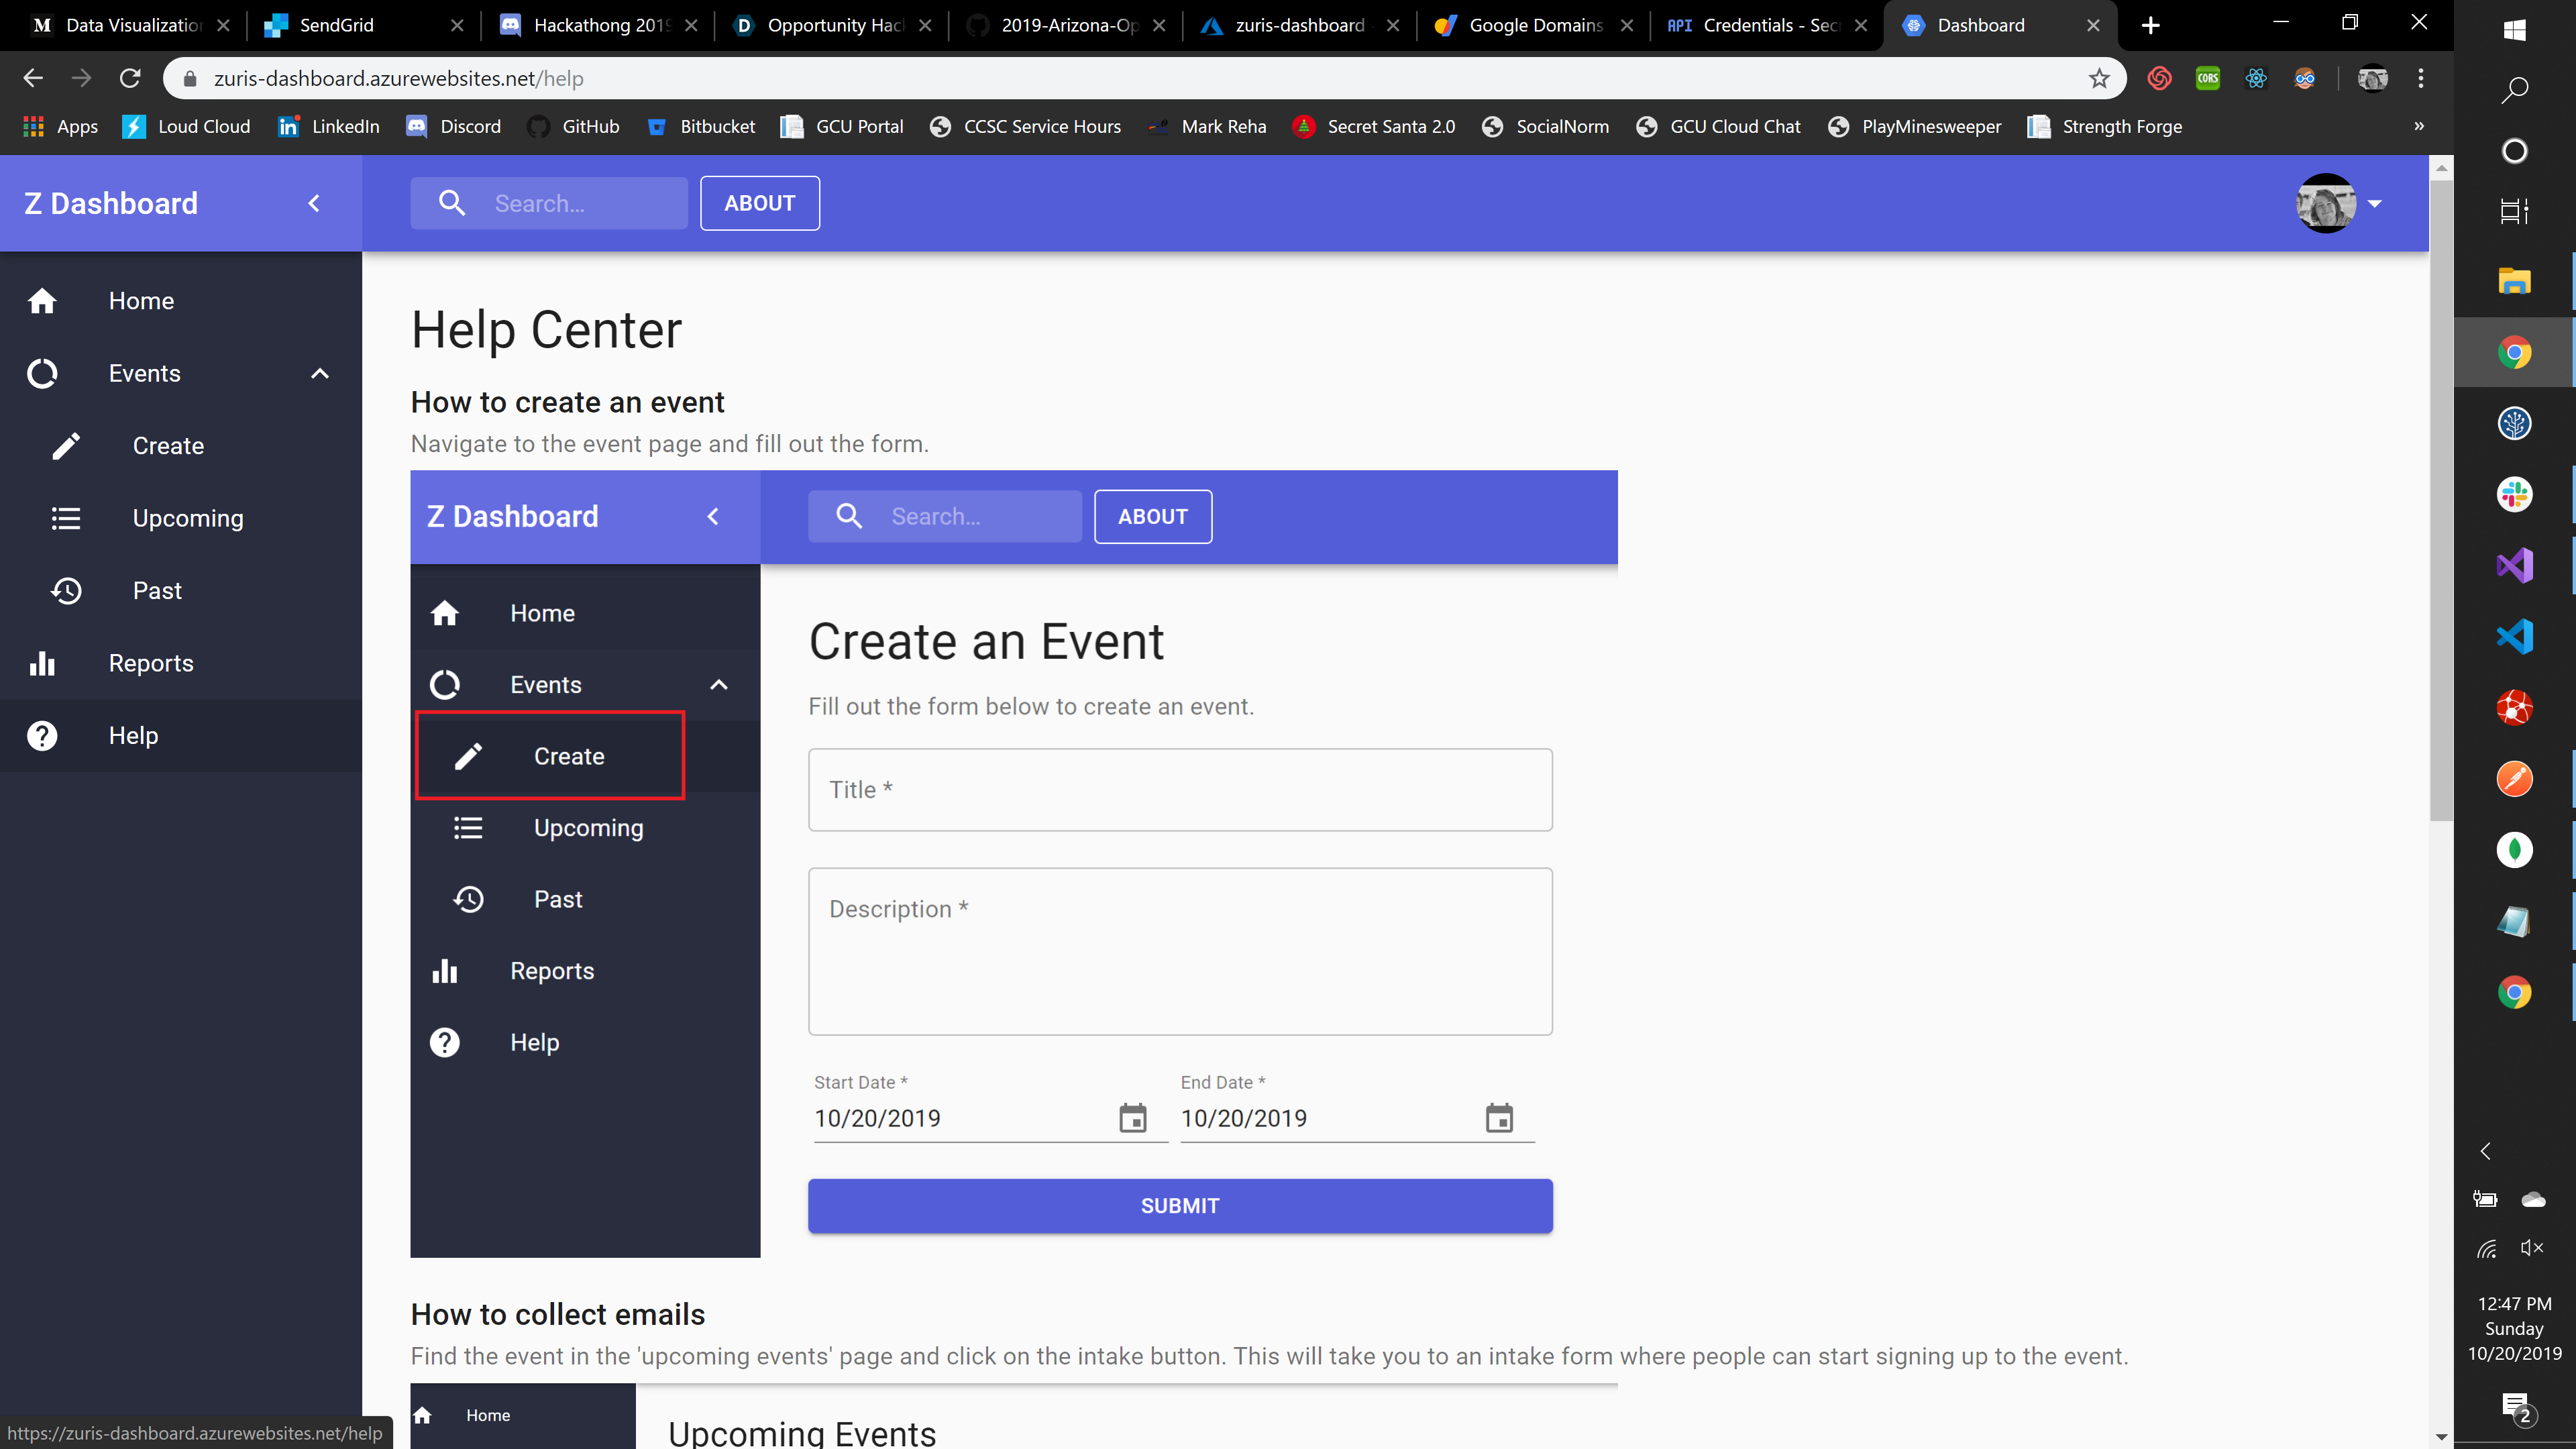Bookmark page with star icon
Viewport: 2576px width, 1449px height.
click(x=2099, y=78)
